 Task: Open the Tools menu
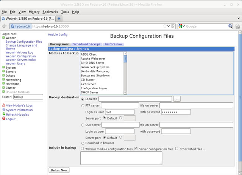pos(65,12)
